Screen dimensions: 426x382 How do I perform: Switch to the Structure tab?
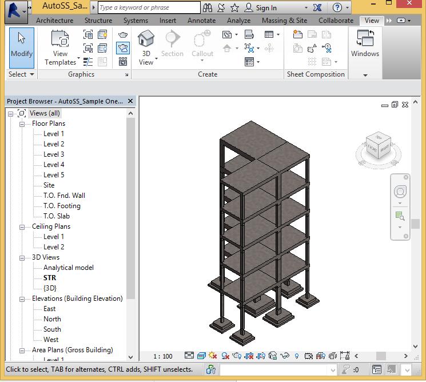[x=98, y=21]
